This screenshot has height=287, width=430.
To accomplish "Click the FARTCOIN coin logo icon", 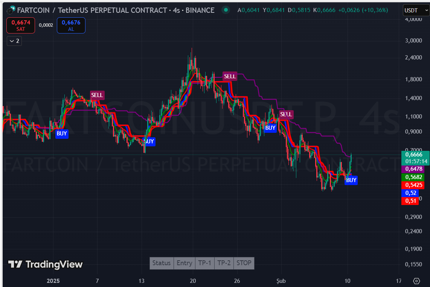I will tap(11, 10).
